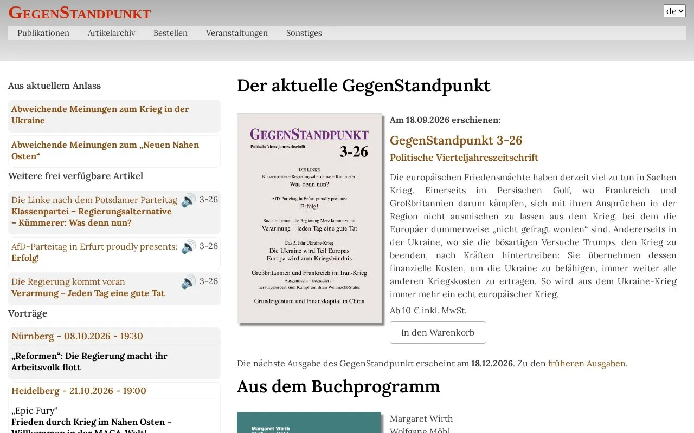
Task: Click the 'Aus dem Buchprogramm' heading
Action: tap(338, 386)
